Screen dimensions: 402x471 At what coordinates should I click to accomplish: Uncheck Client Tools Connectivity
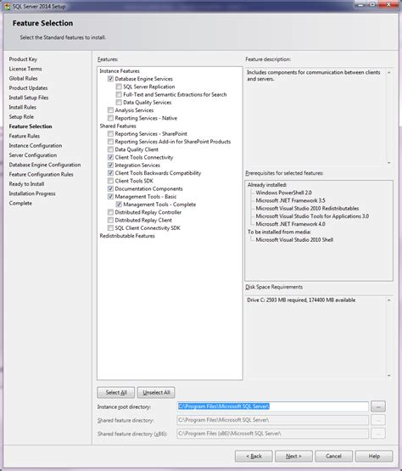click(x=110, y=157)
